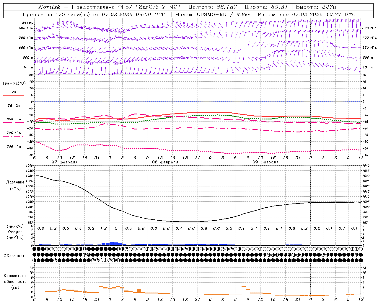
Task: Click the "Тем-ра(°C)" temperature label
Action: tap(14, 83)
